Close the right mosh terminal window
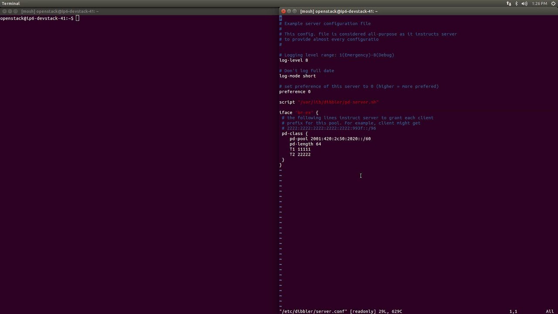 click(x=283, y=11)
